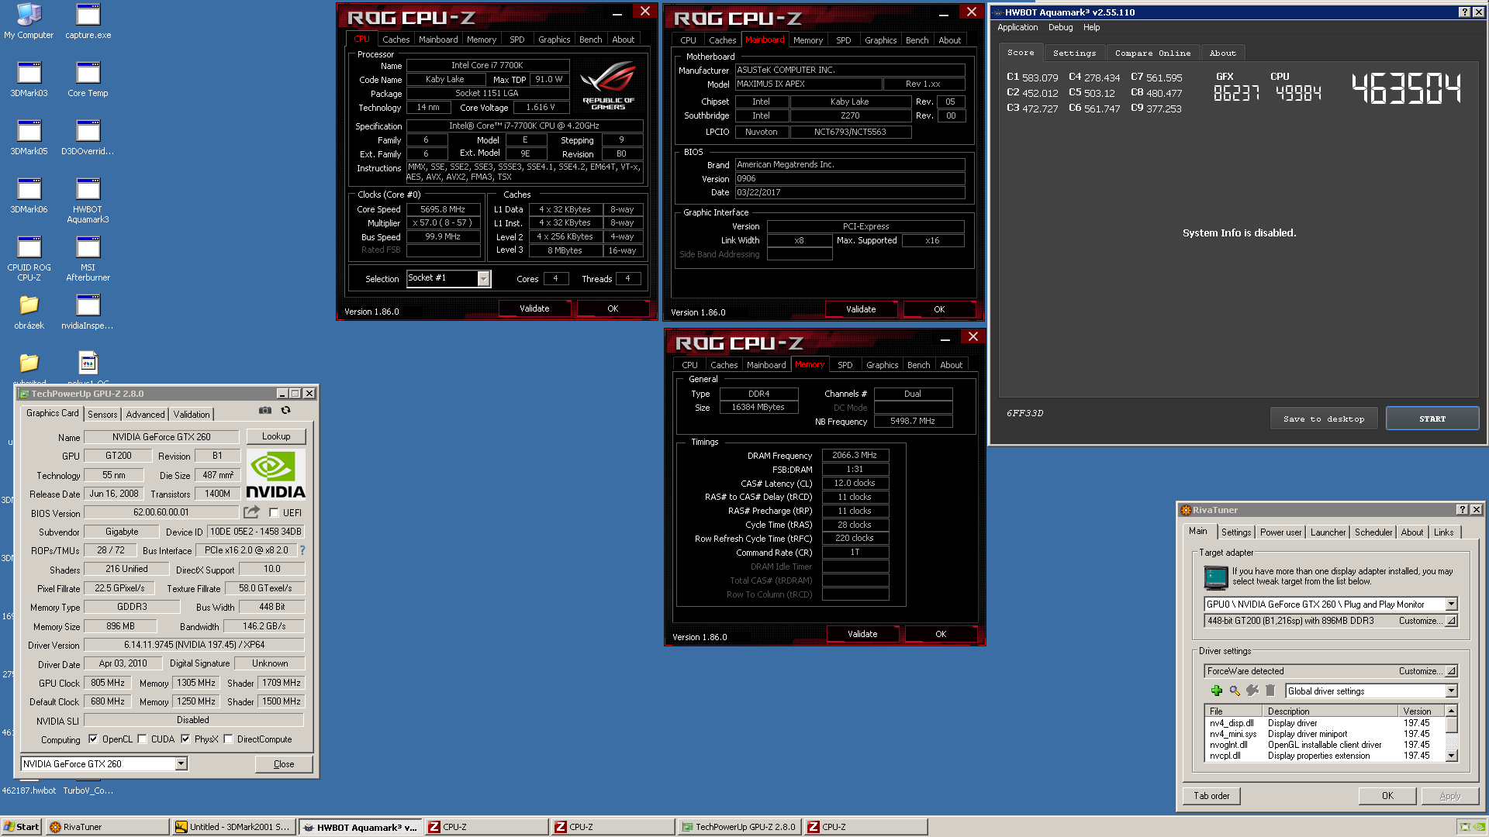1489x837 pixels.
Task: Click OK button in RivaTuner
Action: (x=1387, y=796)
